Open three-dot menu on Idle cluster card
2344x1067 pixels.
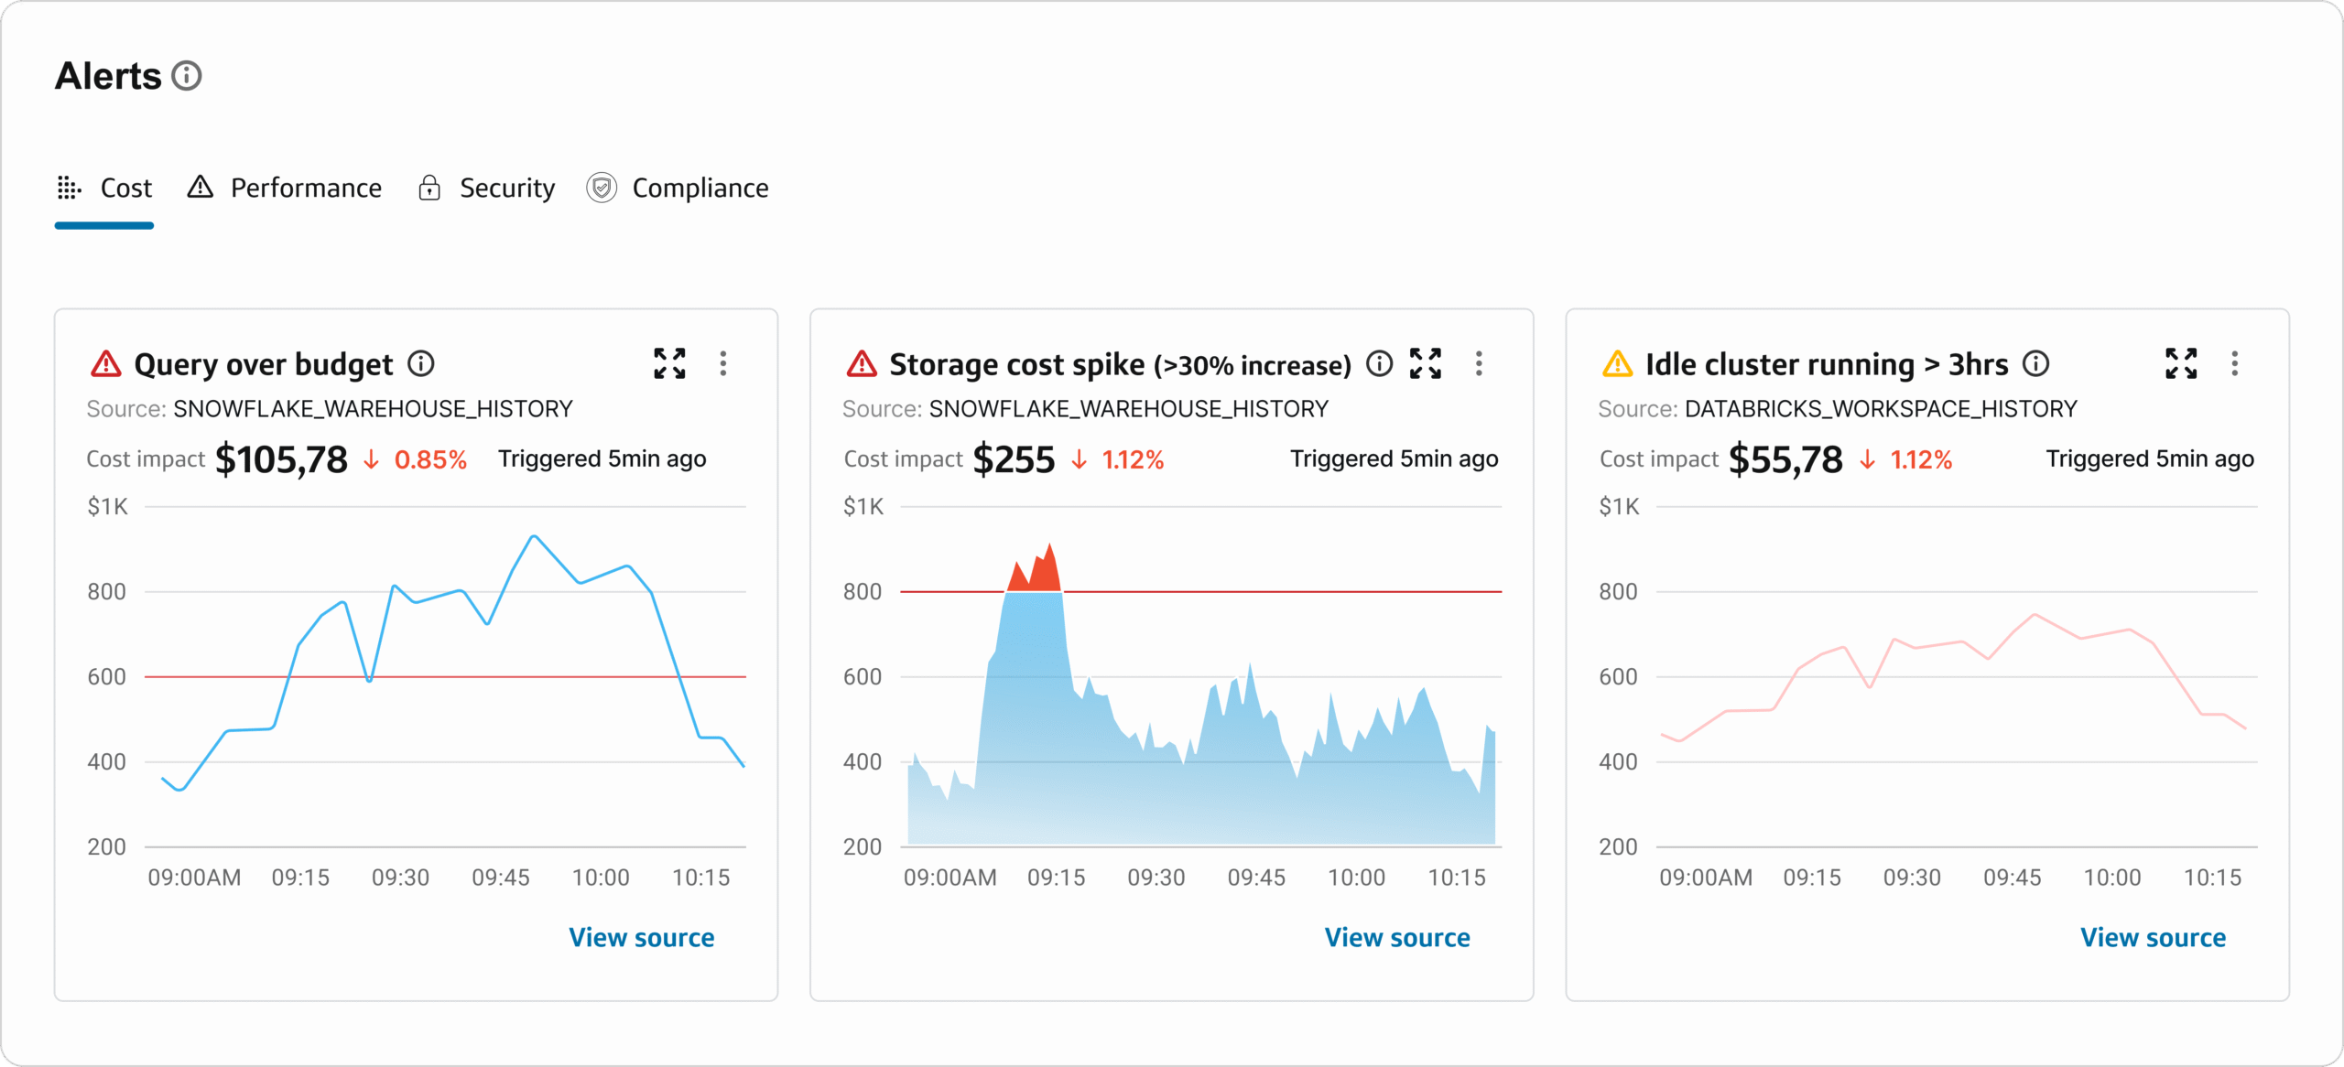tap(2234, 363)
